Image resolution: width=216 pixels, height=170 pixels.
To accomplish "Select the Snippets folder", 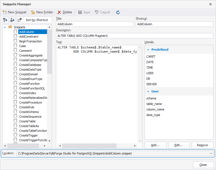I will (x=20, y=27).
